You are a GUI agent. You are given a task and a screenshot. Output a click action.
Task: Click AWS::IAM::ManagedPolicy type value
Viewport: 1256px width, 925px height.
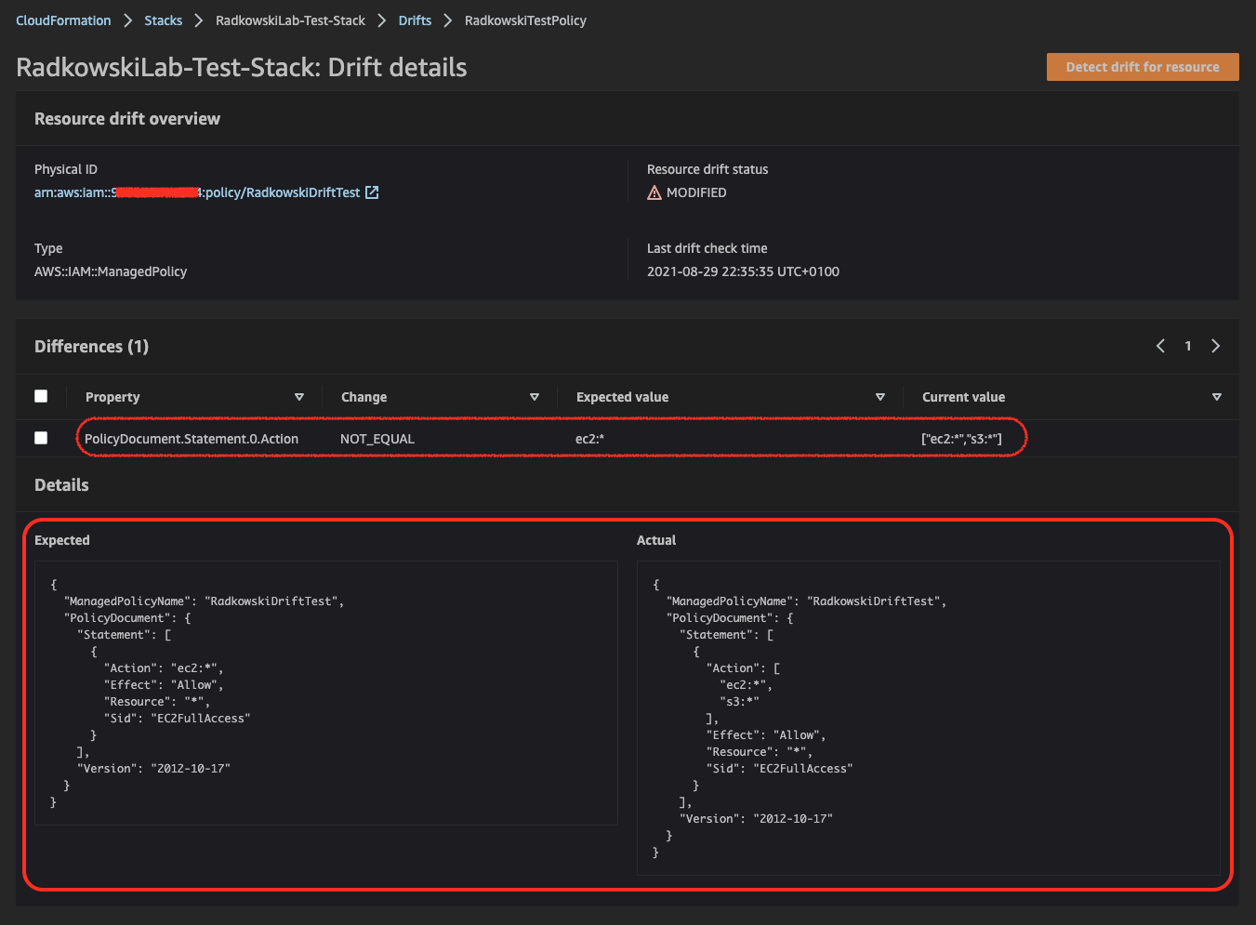tap(111, 271)
